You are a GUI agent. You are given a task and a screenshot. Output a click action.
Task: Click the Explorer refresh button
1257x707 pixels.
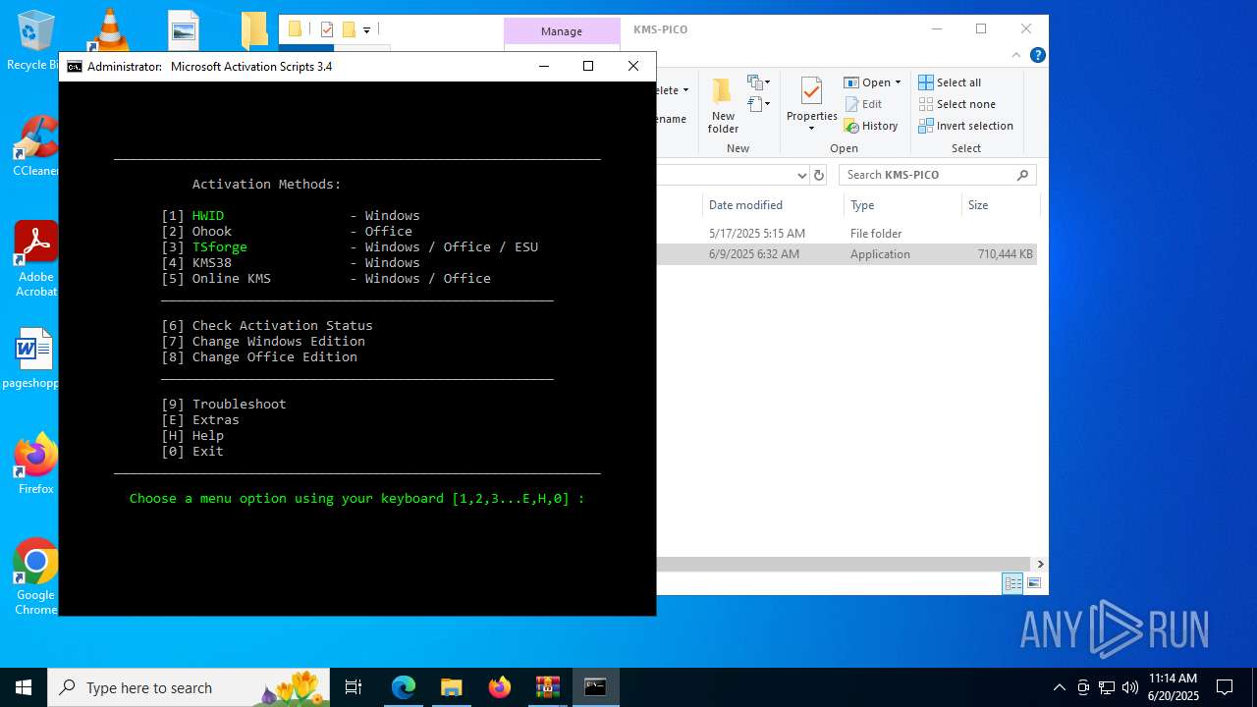tap(819, 175)
